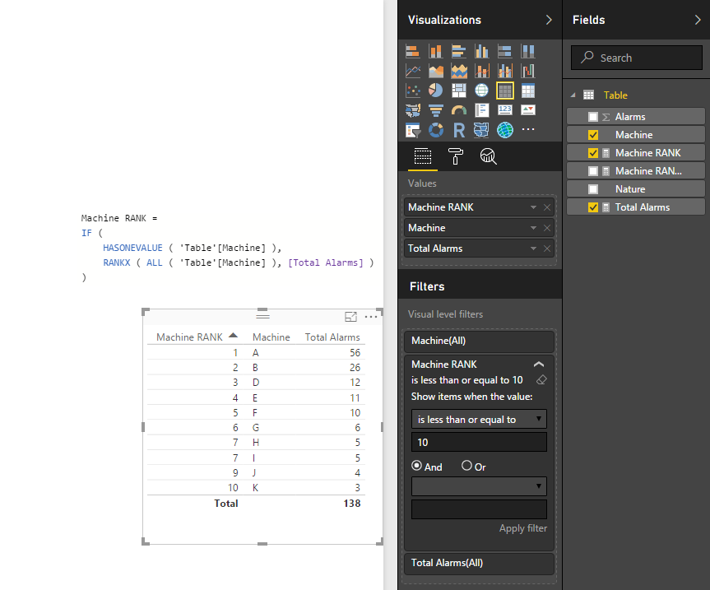Select the Clustered column chart visualization
710x590 pixels.
coord(482,51)
